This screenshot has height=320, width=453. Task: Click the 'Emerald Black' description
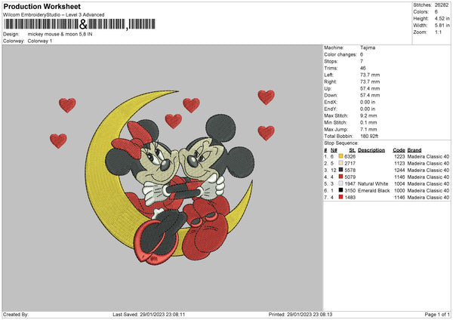pyautogui.click(x=374, y=191)
